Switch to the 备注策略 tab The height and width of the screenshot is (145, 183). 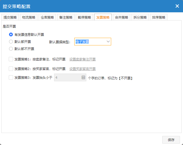tap(66, 17)
